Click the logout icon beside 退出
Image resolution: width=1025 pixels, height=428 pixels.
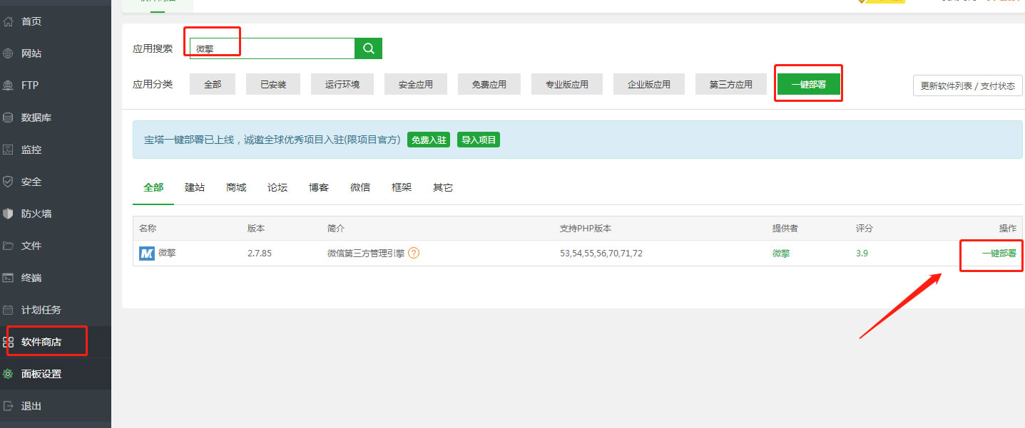9,406
